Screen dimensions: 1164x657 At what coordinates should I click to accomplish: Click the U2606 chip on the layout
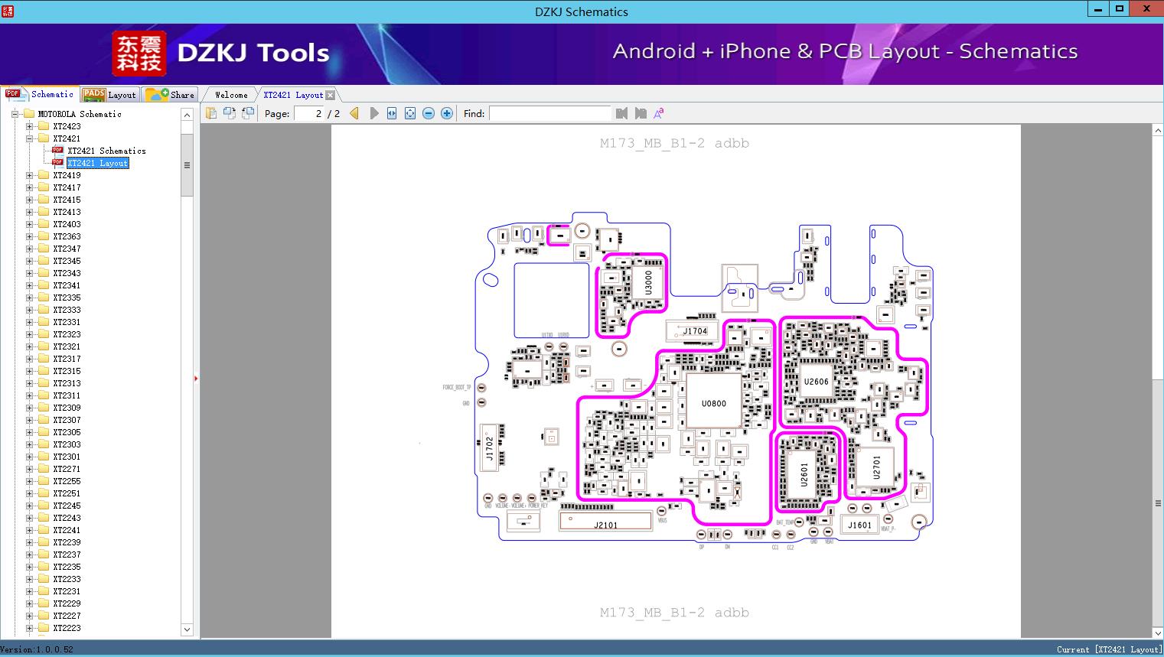point(816,382)
